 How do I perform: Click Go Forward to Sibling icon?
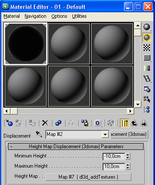pyautogui.click(x=144, y=123)
